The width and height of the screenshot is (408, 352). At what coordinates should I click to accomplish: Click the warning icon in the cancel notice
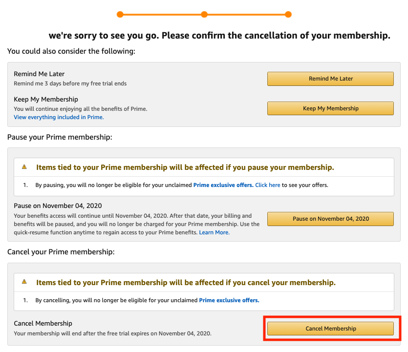click(x=24, y=282)
